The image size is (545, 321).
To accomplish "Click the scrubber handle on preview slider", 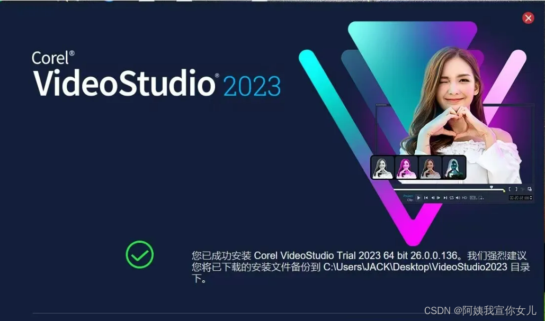I will click(492, 187).
